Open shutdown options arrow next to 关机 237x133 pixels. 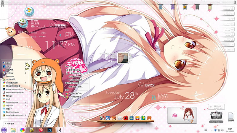click(80, 124)
